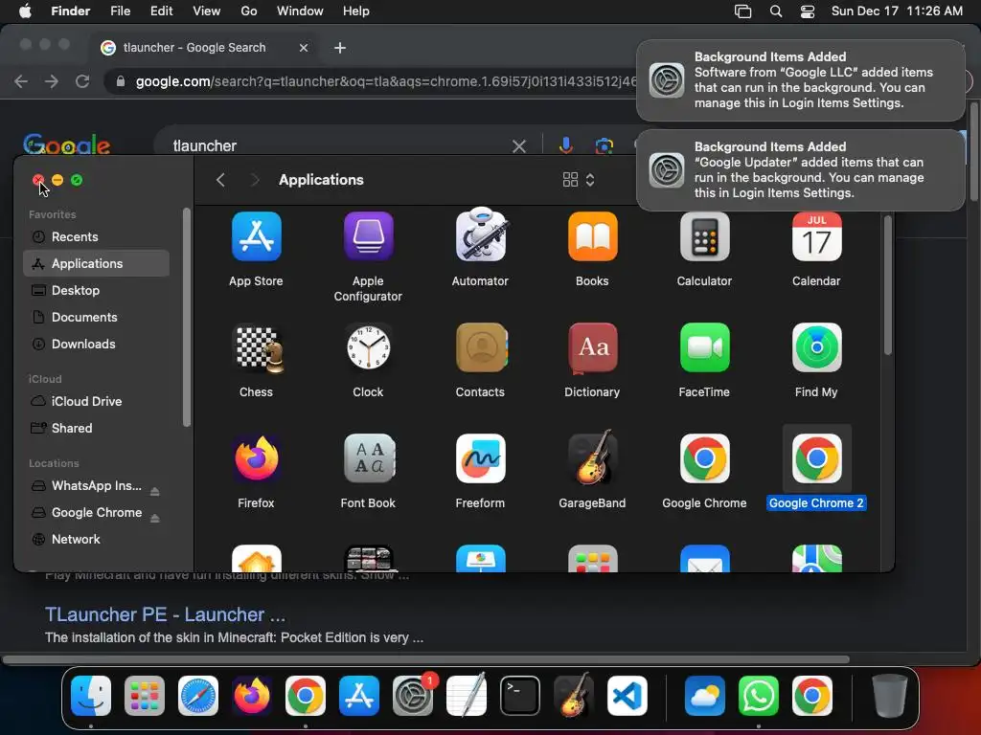Eject WhatsApp Installer volume in sidebar
981x735 pixels.
pyautogui.click(x=154, y=491)
